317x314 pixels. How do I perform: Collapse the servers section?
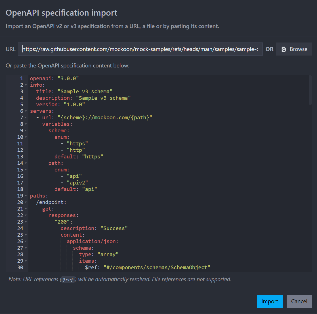pos(25,111)
